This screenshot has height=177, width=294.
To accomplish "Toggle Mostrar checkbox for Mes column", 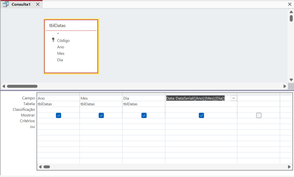I will coord(101,115).
